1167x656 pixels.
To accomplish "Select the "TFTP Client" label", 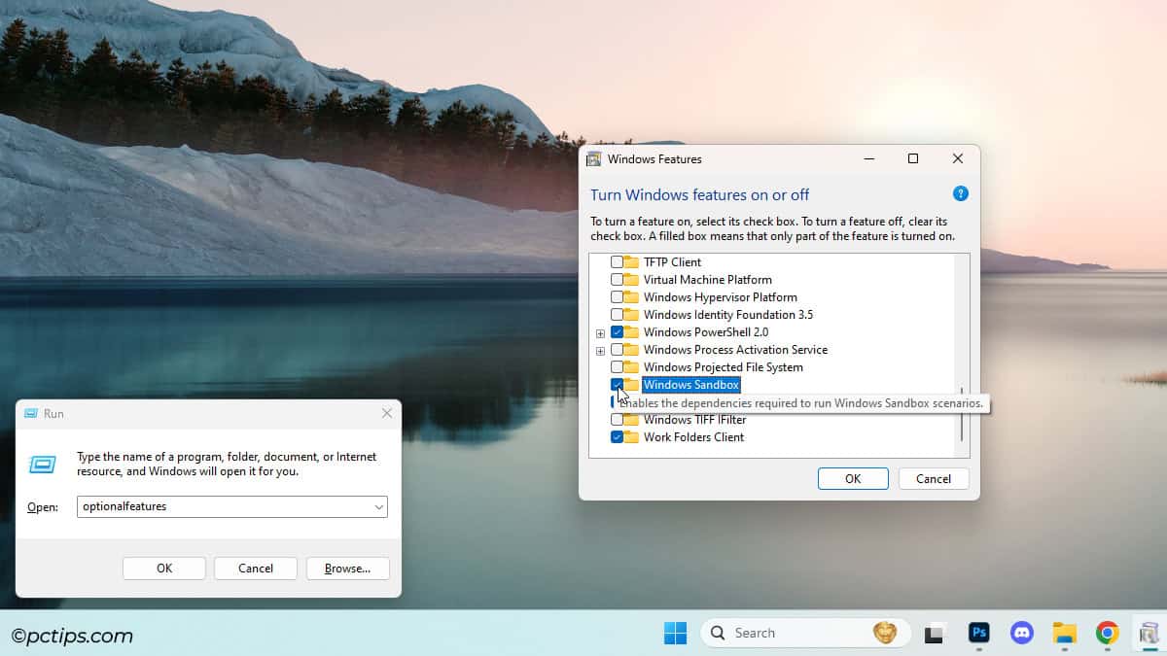I will click(672, 262).
